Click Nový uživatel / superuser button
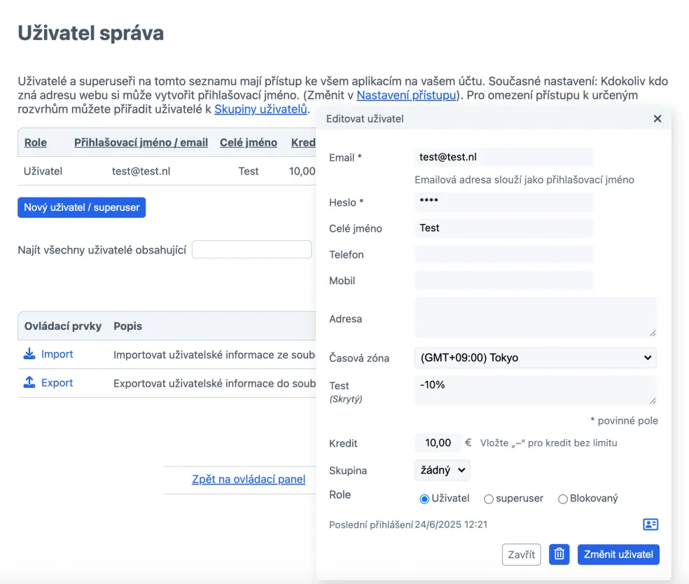 [81, 208]
